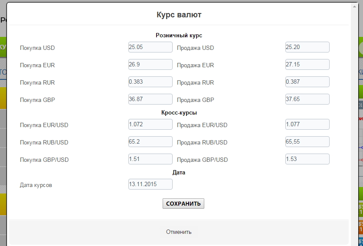
Task: Select the Покупка RUB/USD input field
Action: (150, 142)
